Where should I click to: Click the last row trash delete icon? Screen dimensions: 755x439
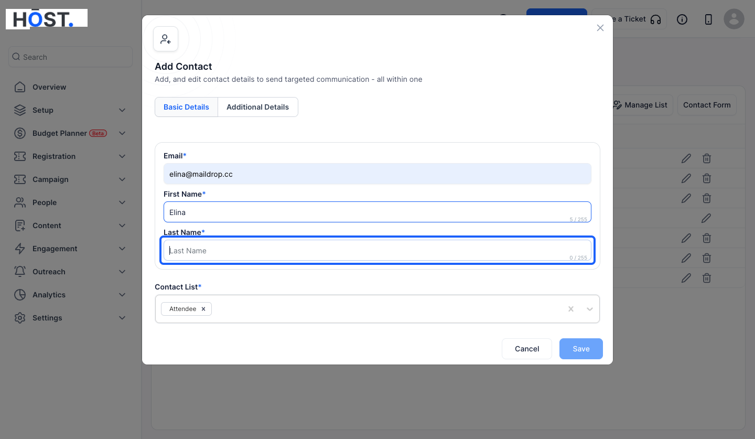tap(707, 278)
